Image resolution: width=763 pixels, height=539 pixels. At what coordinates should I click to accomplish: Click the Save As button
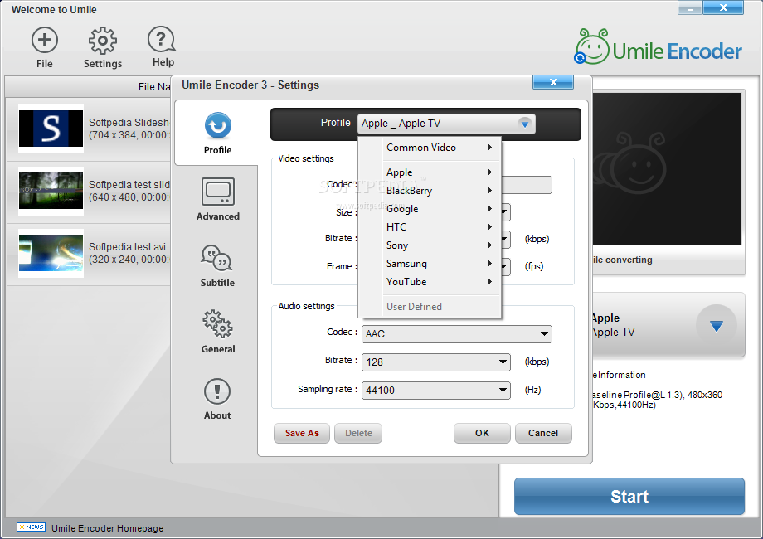click(x=302, y=433)
